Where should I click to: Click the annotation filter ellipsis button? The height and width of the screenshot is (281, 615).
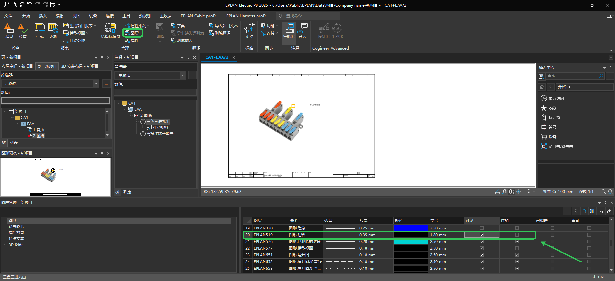(192, 76)
